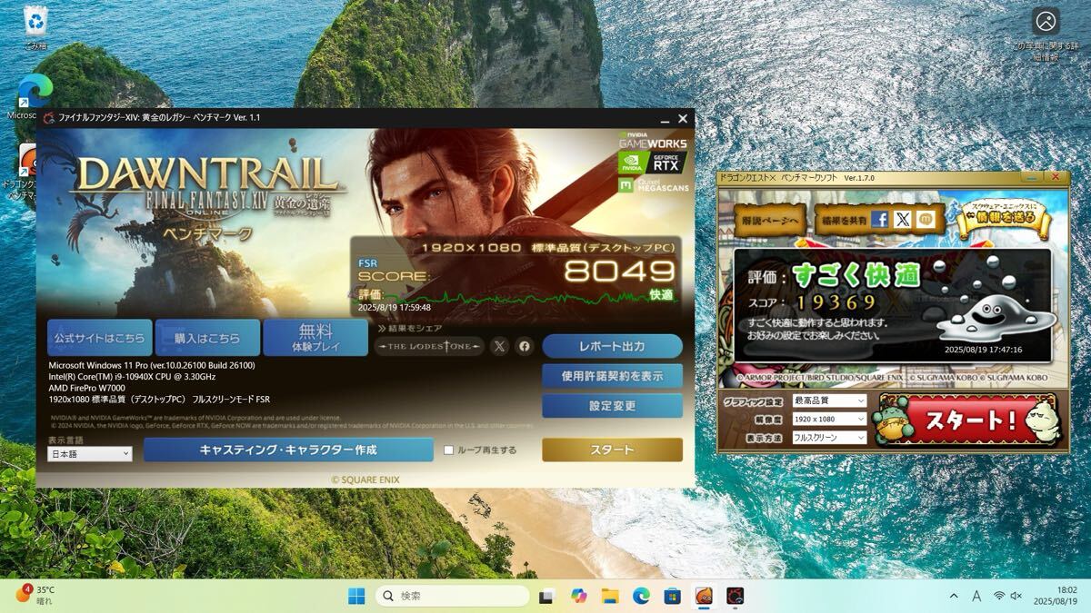The height and width of the screenshot is (613, 1091).
Task: Share the Dragon Quest result on mixi
Action: [x=925, y=219]
